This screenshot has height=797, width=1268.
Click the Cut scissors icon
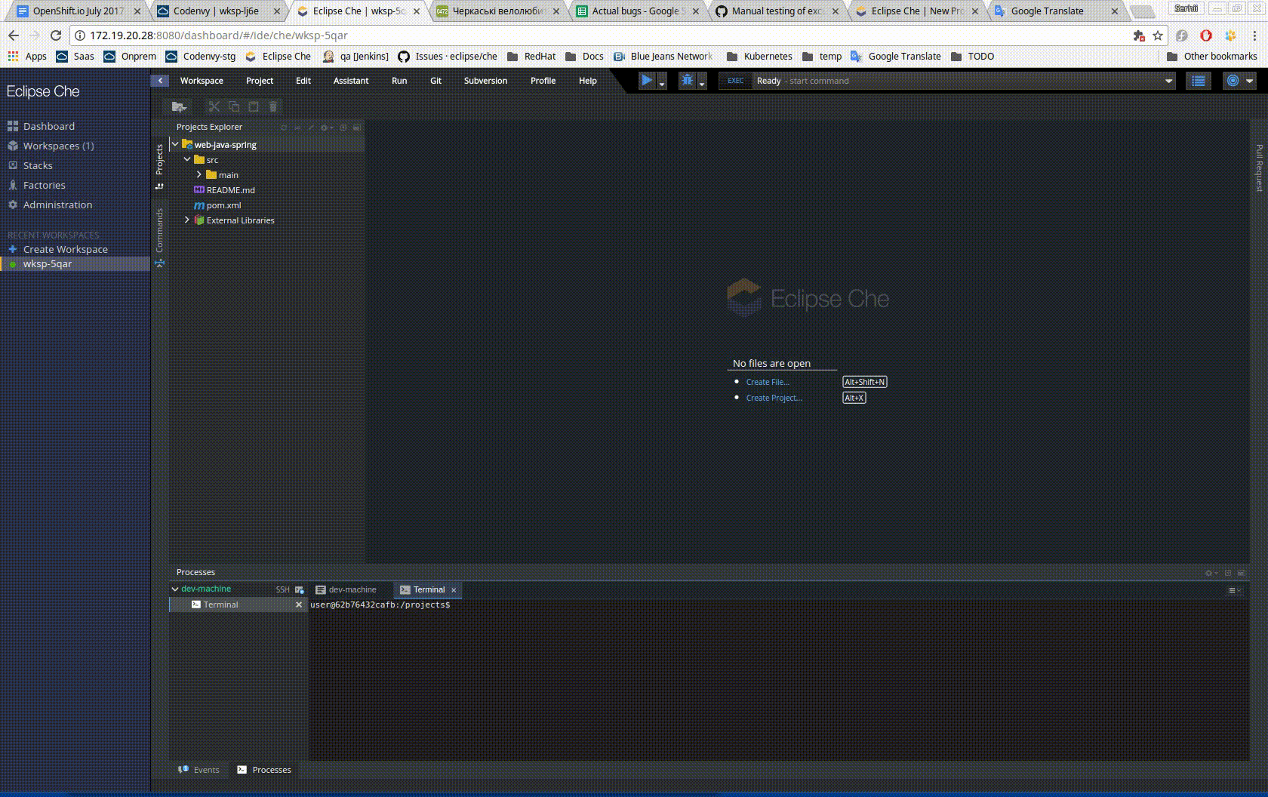click(x=214, y=107)
